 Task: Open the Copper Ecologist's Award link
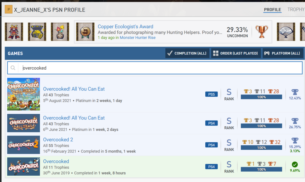pyautogui.click(x=125, y=26)
